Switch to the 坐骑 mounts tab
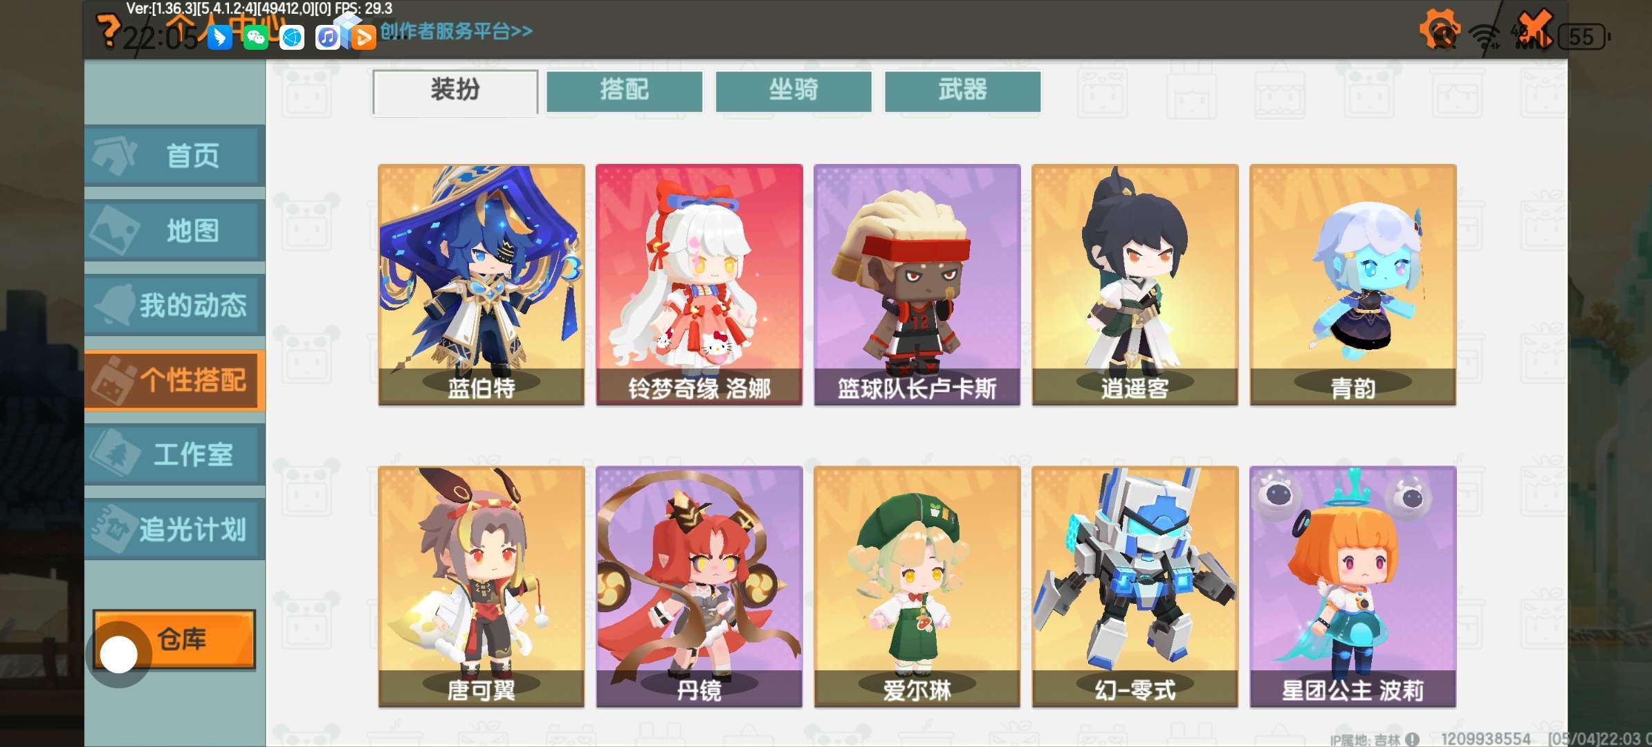 (x=793, y=91)
